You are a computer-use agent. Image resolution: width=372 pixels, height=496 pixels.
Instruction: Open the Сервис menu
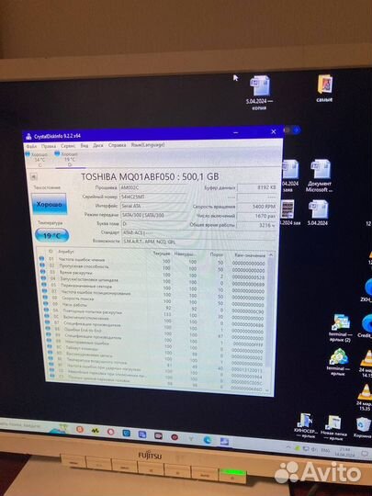pos(68,146)
